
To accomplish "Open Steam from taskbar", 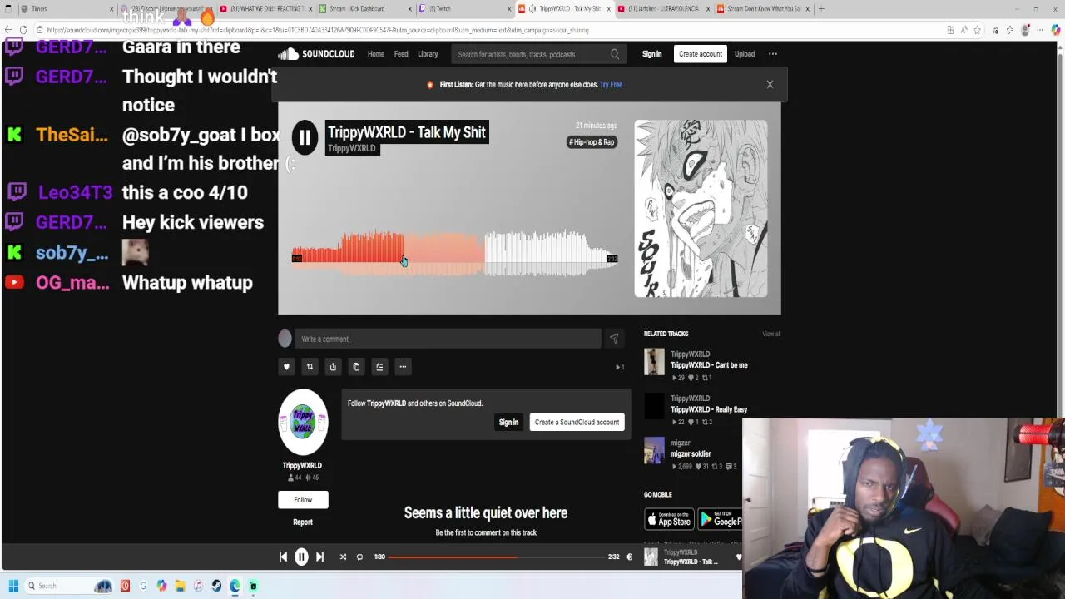I will coord(216,586).
